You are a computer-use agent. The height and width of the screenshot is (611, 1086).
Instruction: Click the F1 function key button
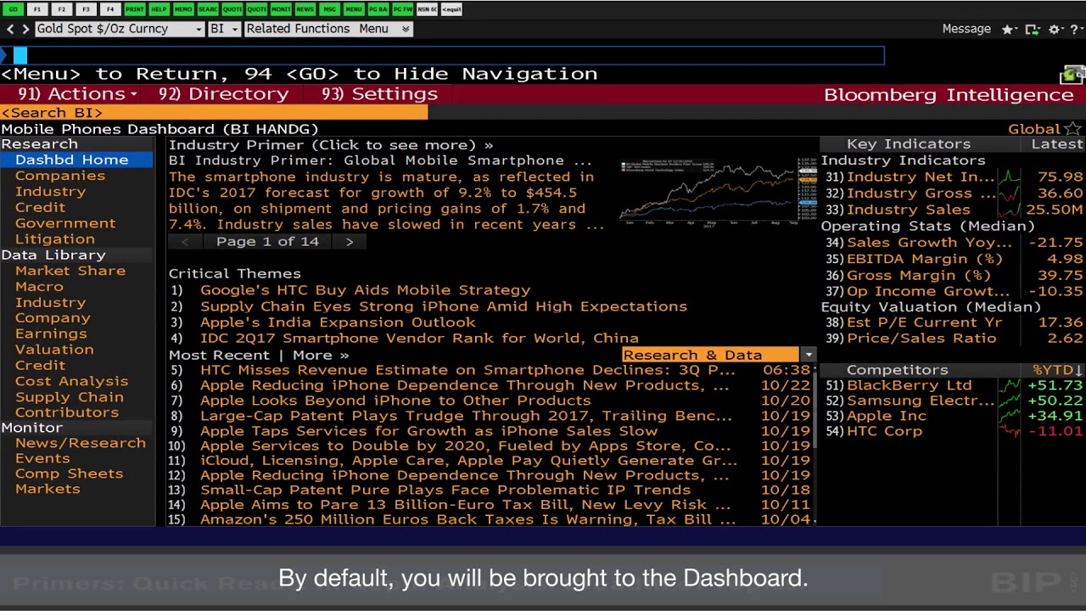[37, 9]
